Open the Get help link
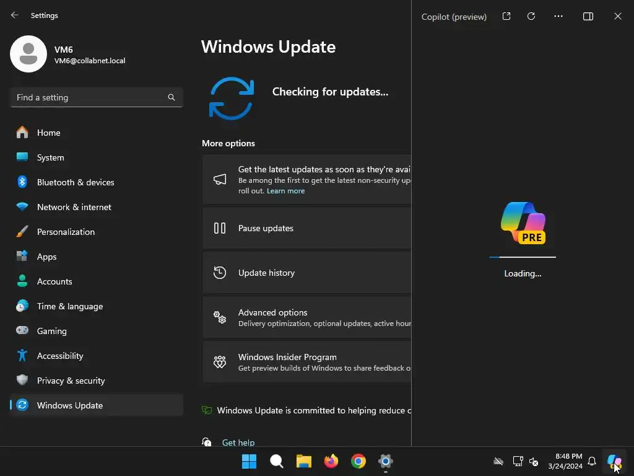Screen dimensions: 634x476 point(238,443)
